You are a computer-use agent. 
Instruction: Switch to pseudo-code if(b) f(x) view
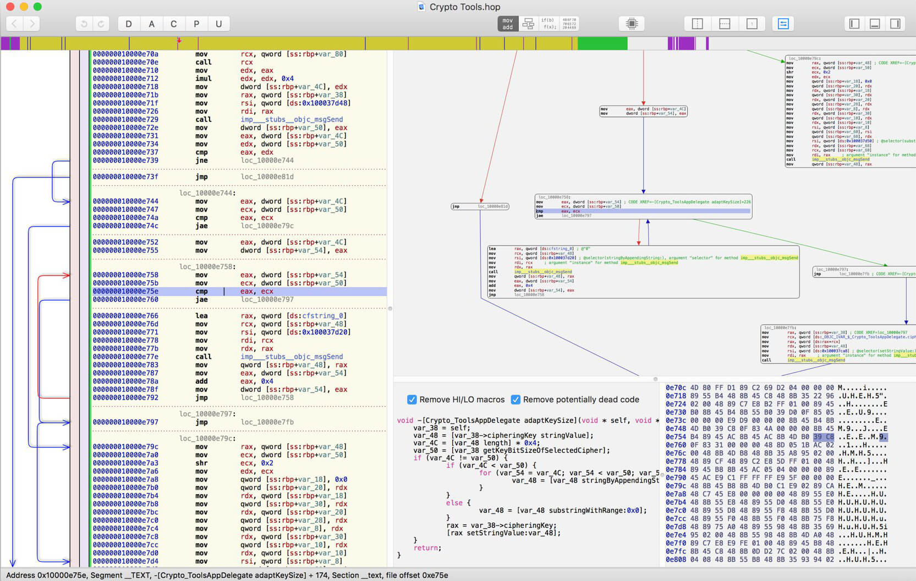point(548,24)
